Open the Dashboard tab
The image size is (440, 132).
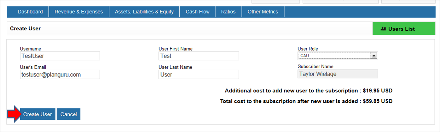pyautogui.click(x=30, y=12)
